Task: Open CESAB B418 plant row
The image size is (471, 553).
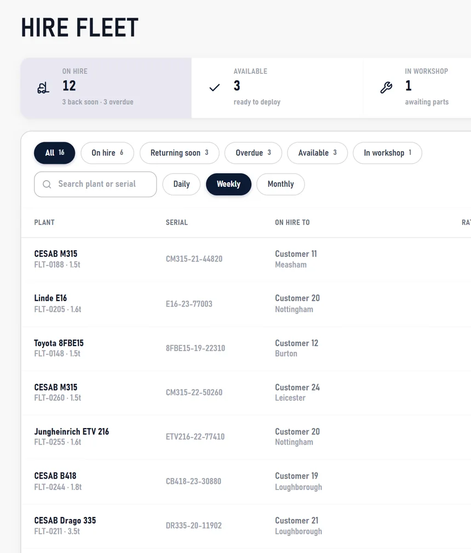Action: [x=246, y=481]
